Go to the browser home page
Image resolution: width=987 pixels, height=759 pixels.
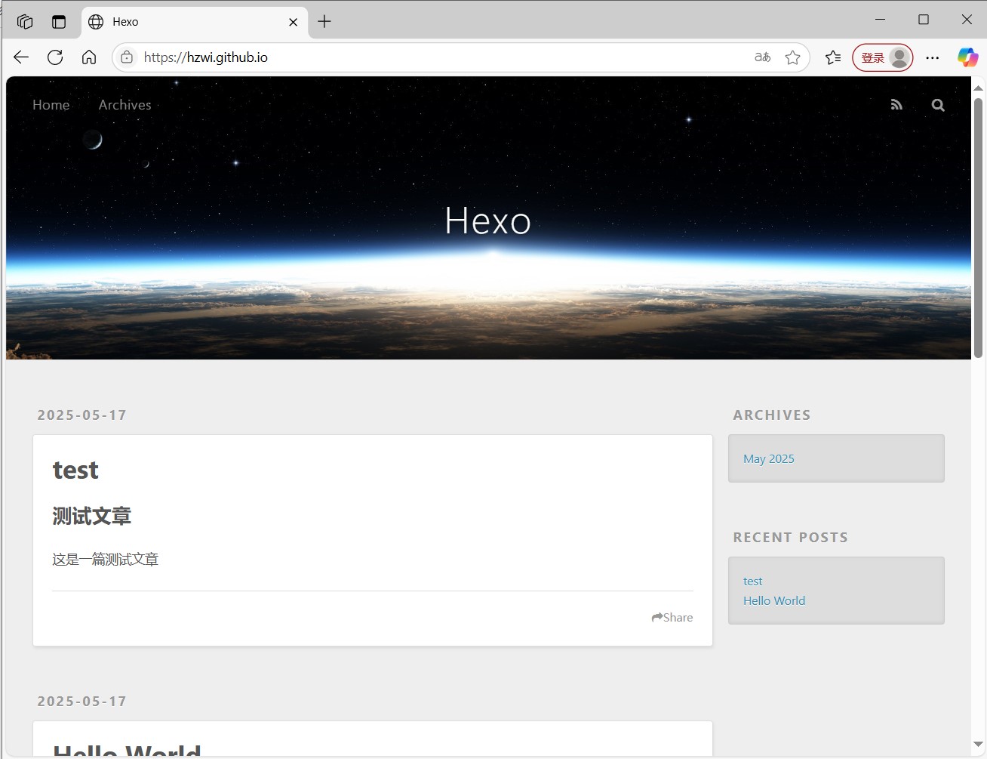point(89,57)
